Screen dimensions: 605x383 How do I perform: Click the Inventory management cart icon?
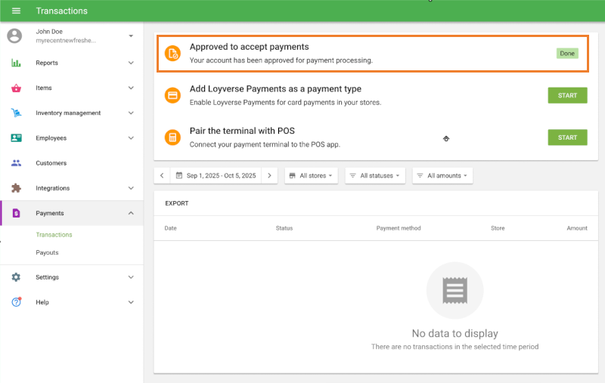(x=16, y=113)
